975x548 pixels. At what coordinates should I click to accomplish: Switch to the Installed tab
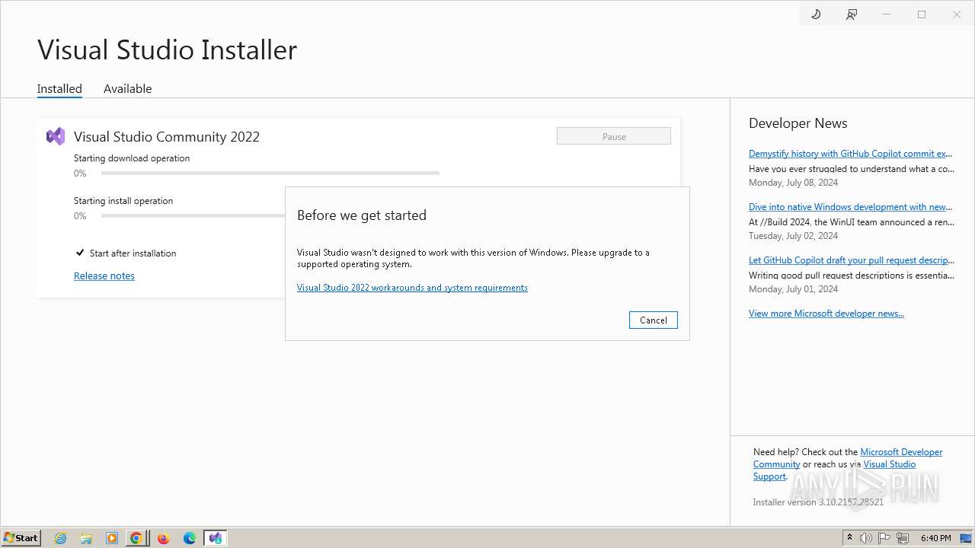pyautogui.click(x=59, y=88)
